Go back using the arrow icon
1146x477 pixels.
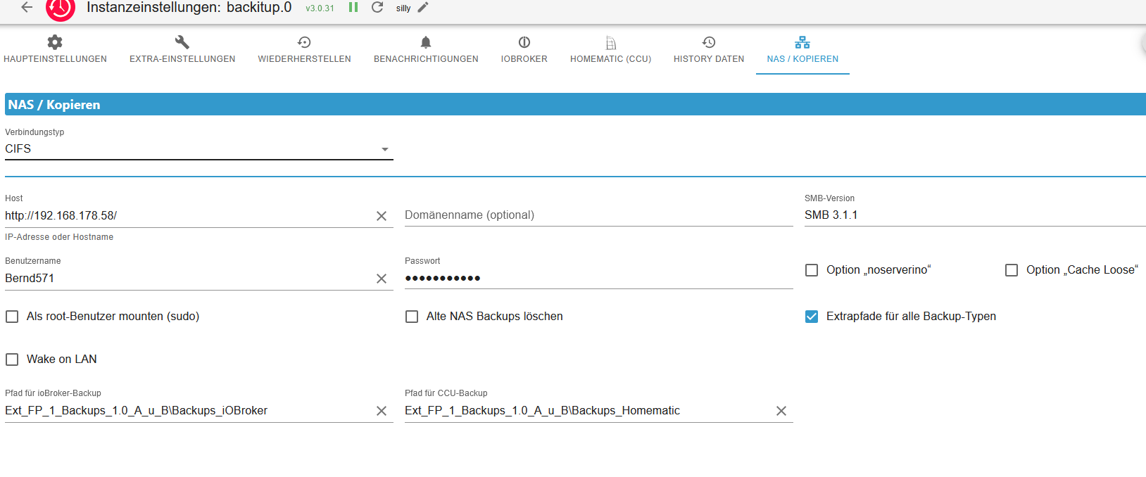[27, 8]
